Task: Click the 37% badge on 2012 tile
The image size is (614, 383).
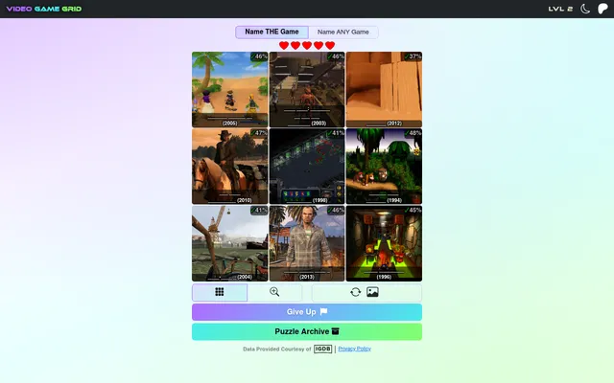Action: [x=413, y=56]
